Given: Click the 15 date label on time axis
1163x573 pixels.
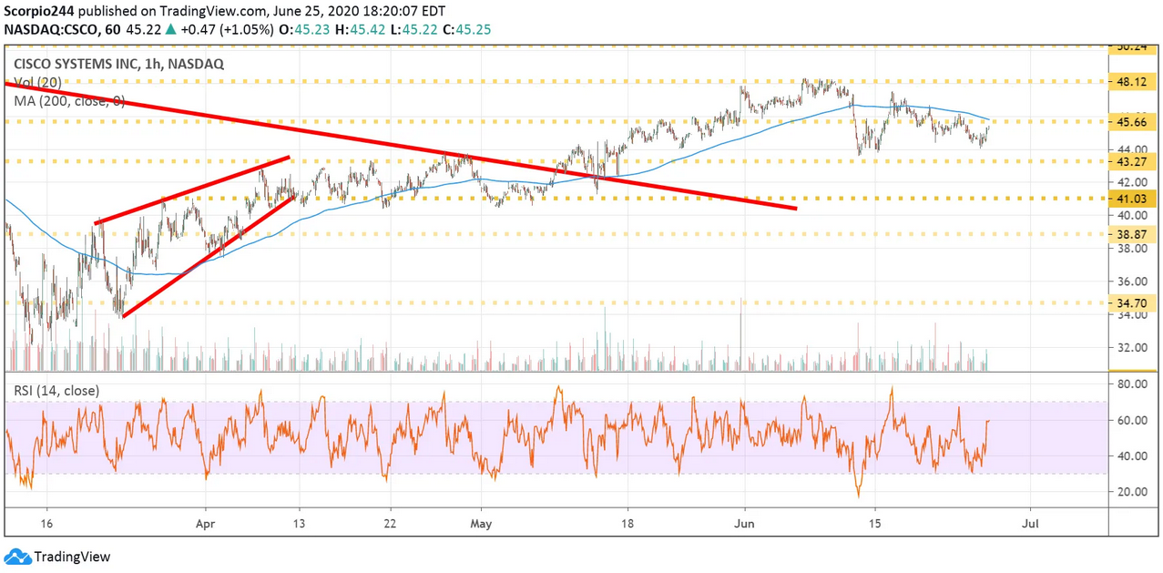Looking at the screenshot, I should pyautogui.click(x=874, y=525).
